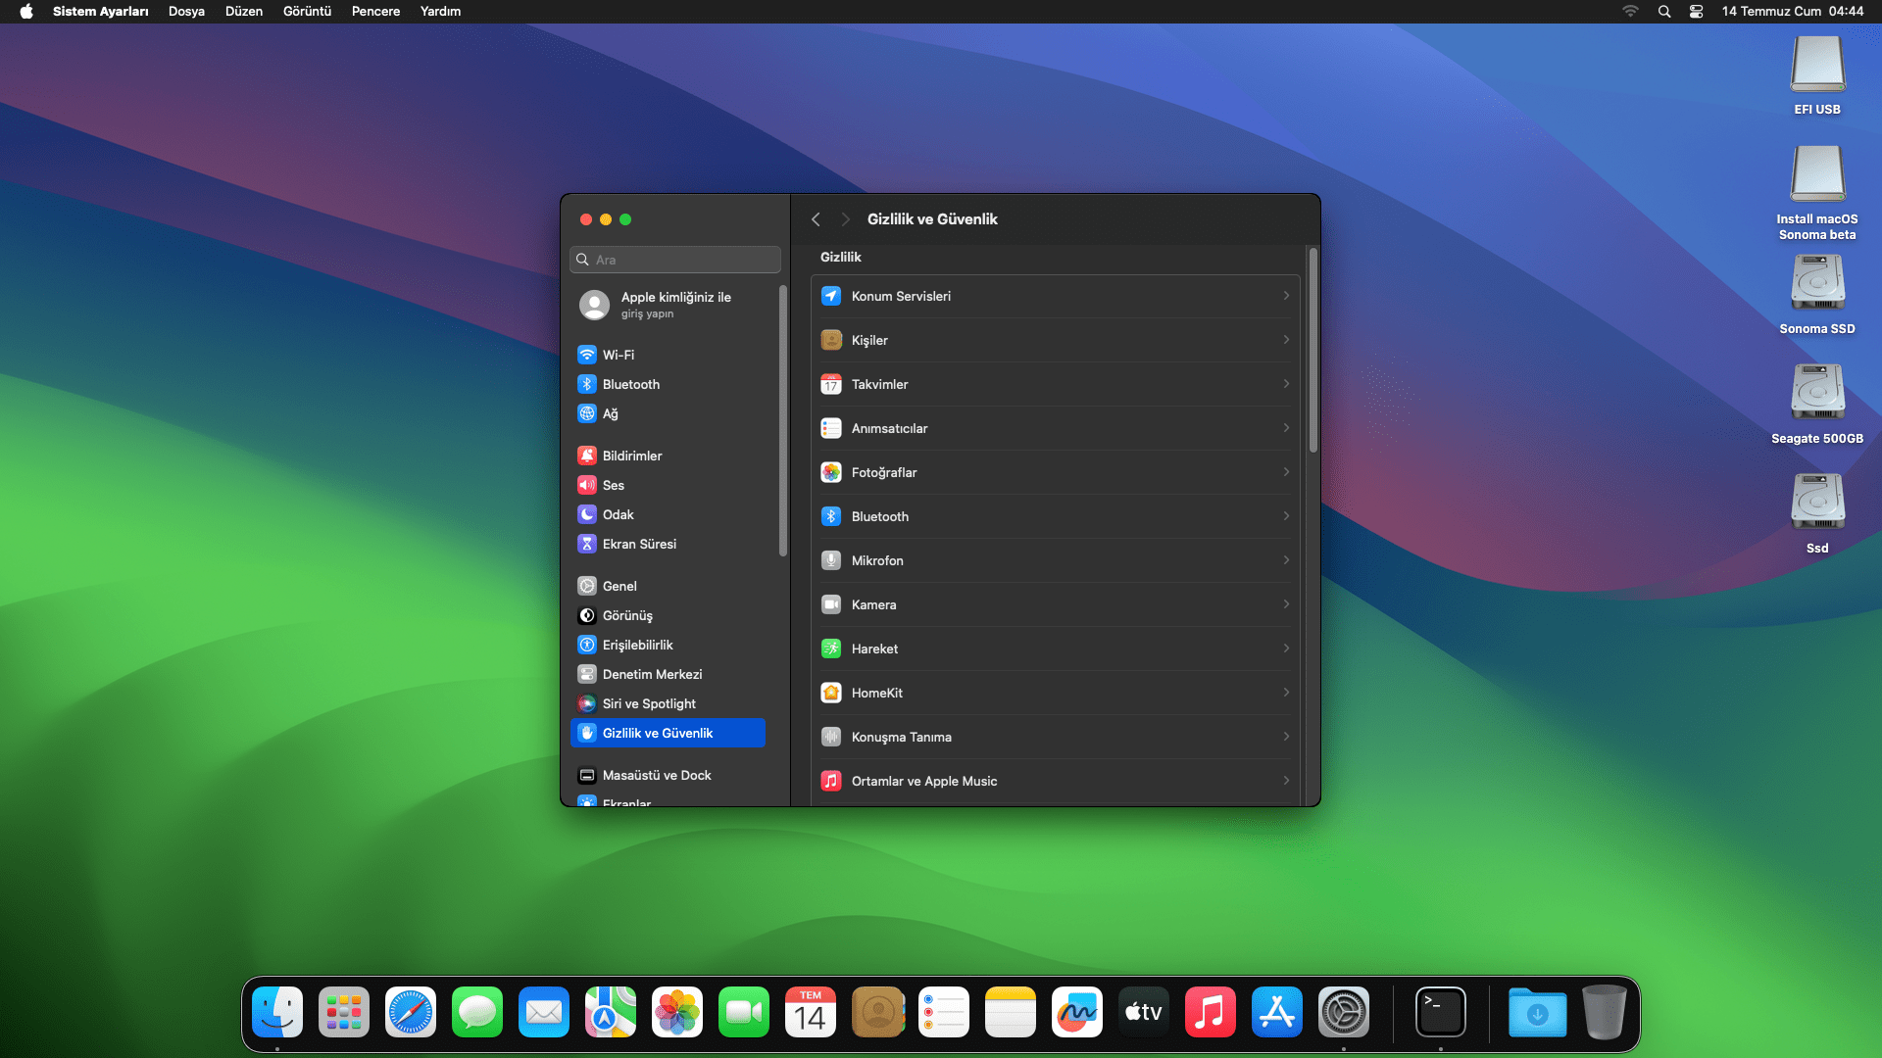1882x1058 pixels.
Task: Open Siri ve Spotlight pane
Action: [x=648, y=703]
